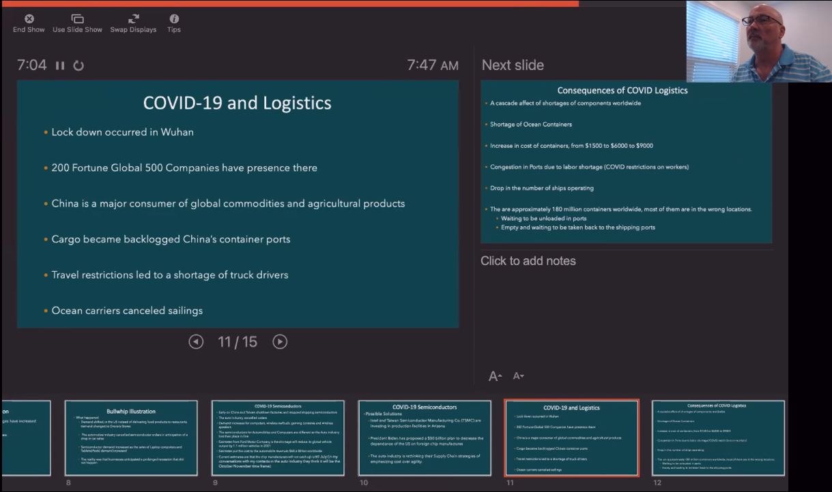Viewport: 832px width, 492px height.
Task: Click bullet 'Ocean carriers canceled sailings'
Action: [x=127, y=311]
